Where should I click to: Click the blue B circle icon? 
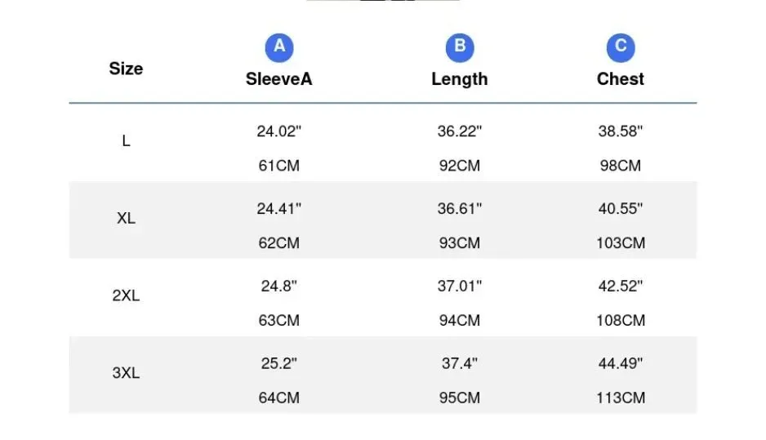(460, 47)
